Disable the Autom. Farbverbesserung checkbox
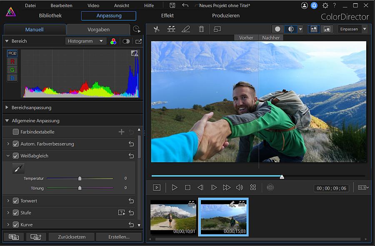Viewport: 375px width, 246px height. 16,144
